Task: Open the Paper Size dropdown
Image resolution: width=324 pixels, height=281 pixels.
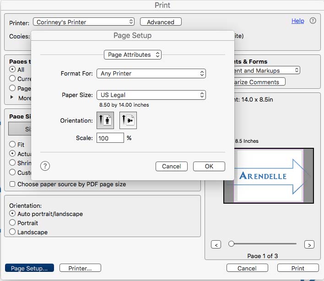Action: (151, 95)
